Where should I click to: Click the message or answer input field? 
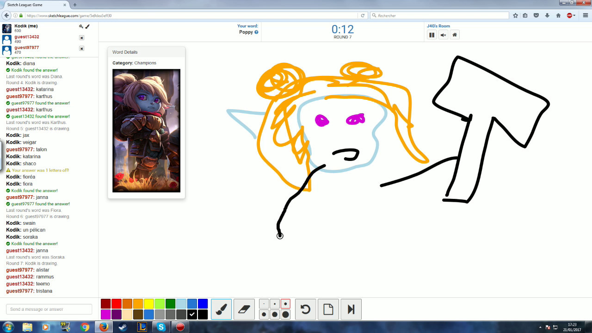[49, 309]
